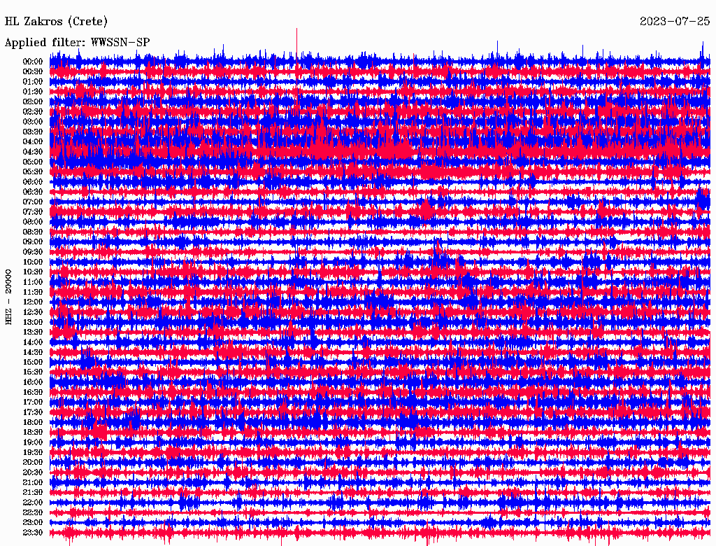
Task: Select the 03:00 time label
Action: [33, 122]
